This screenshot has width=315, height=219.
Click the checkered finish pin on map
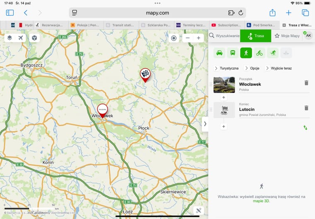coord(145,75)
